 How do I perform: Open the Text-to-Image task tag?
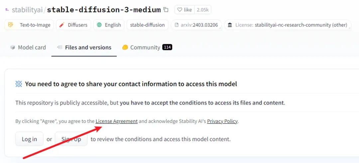29,25
